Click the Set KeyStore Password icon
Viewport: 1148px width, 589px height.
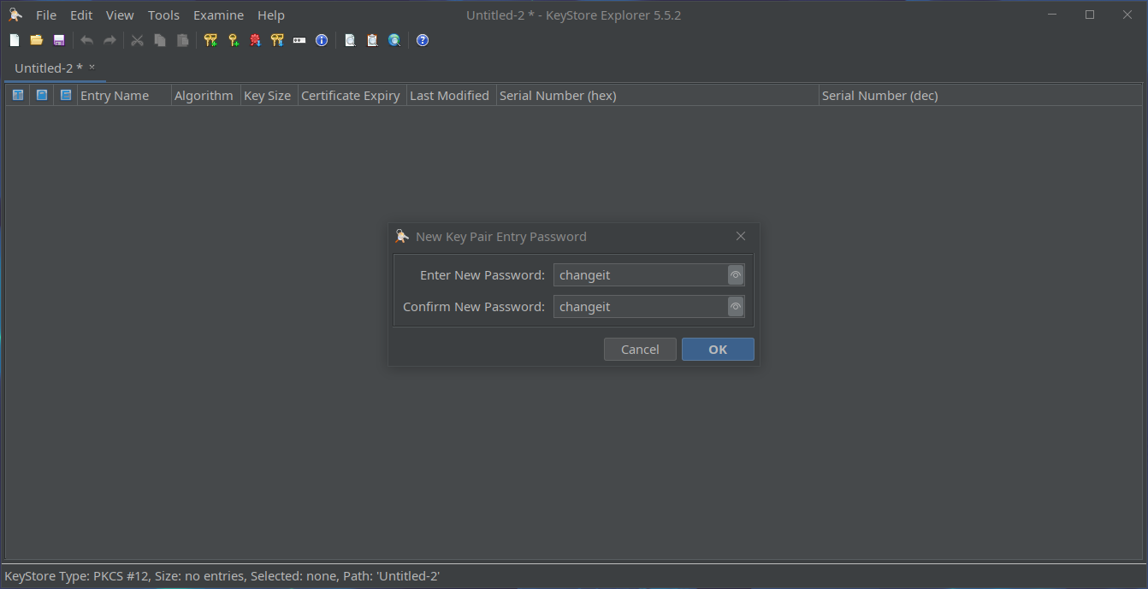(x=299, y=40)
